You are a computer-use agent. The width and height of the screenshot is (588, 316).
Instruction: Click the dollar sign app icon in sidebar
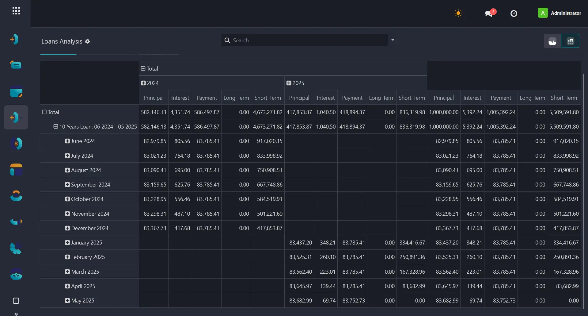[x=16, y=144]
